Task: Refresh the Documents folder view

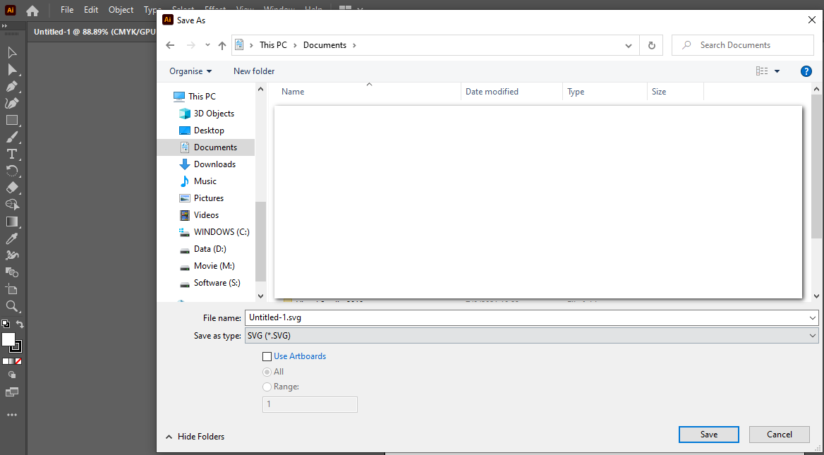Action: tap(652, 45)
